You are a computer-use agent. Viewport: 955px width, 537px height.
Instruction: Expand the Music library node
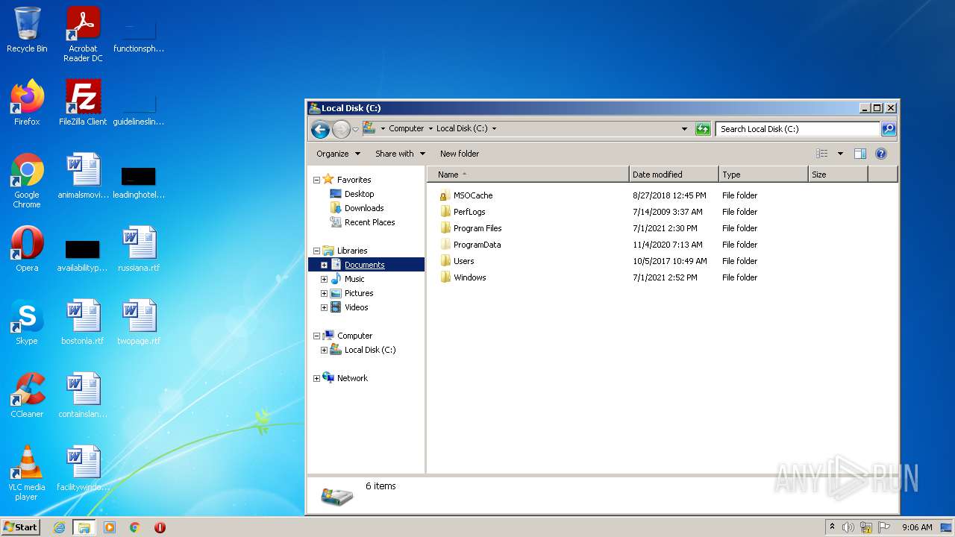[324, 279]
